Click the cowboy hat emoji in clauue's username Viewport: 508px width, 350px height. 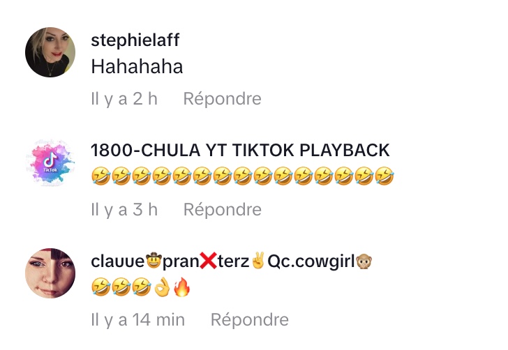pos(154,261)
